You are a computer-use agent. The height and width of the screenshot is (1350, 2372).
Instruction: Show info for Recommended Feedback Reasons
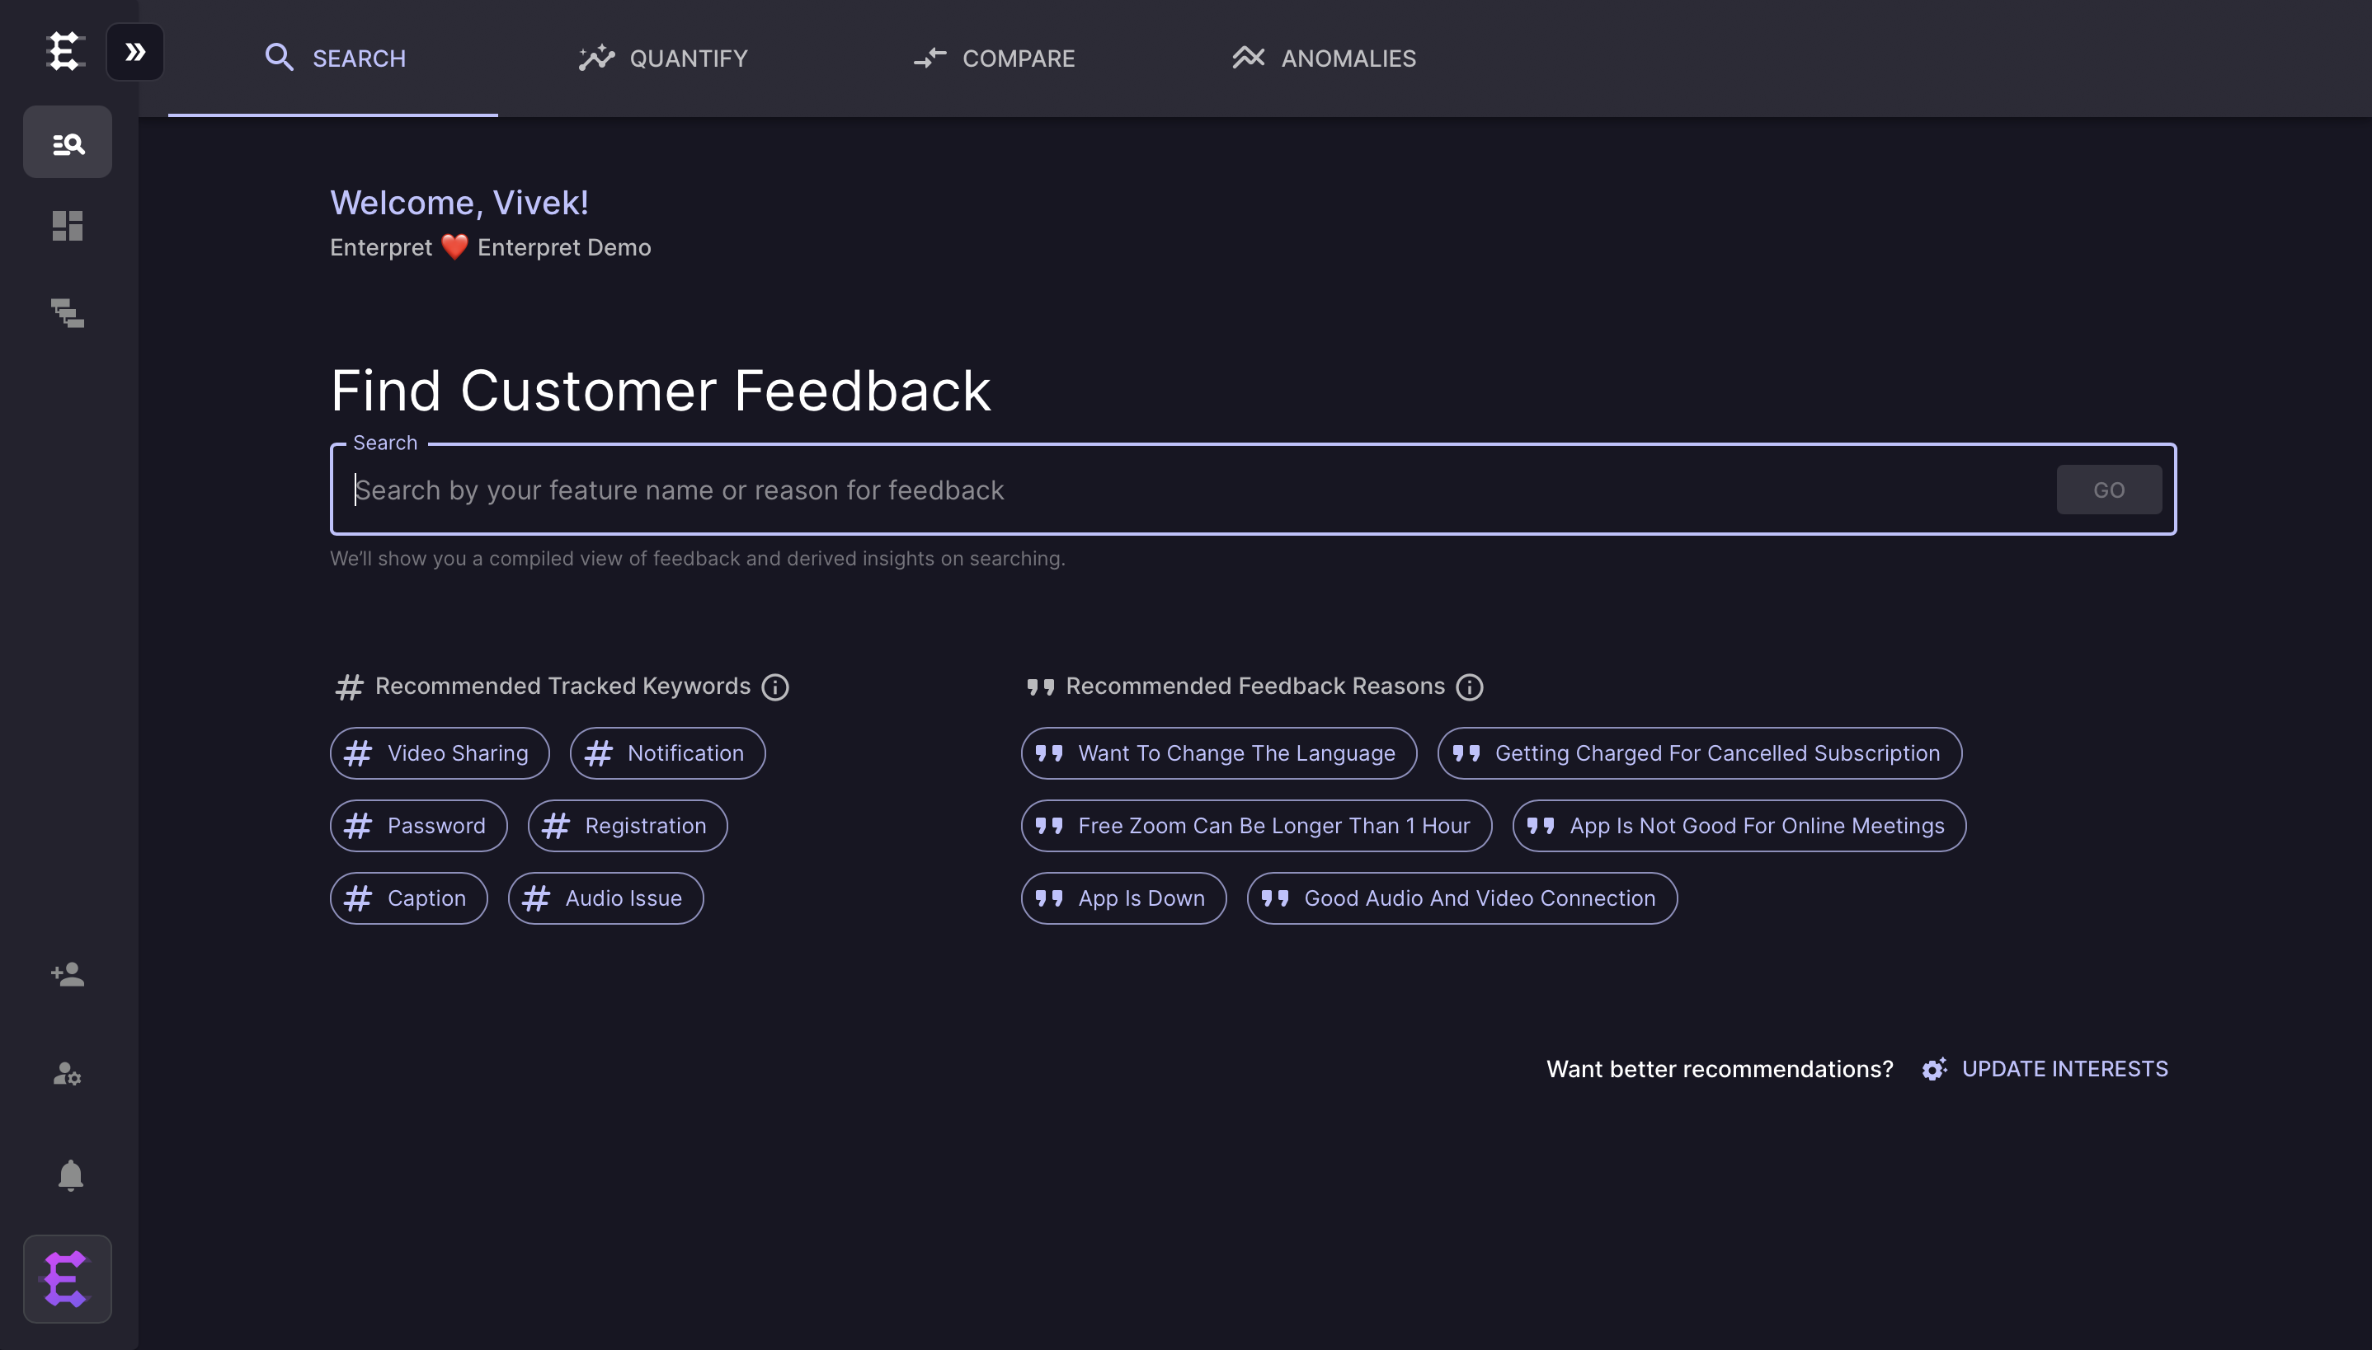click(x=1470, y=687)
